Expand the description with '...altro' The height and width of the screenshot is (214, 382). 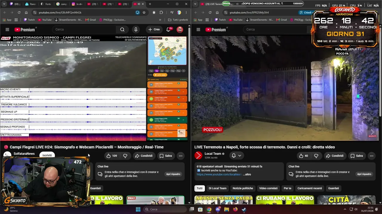pos(247,174)
